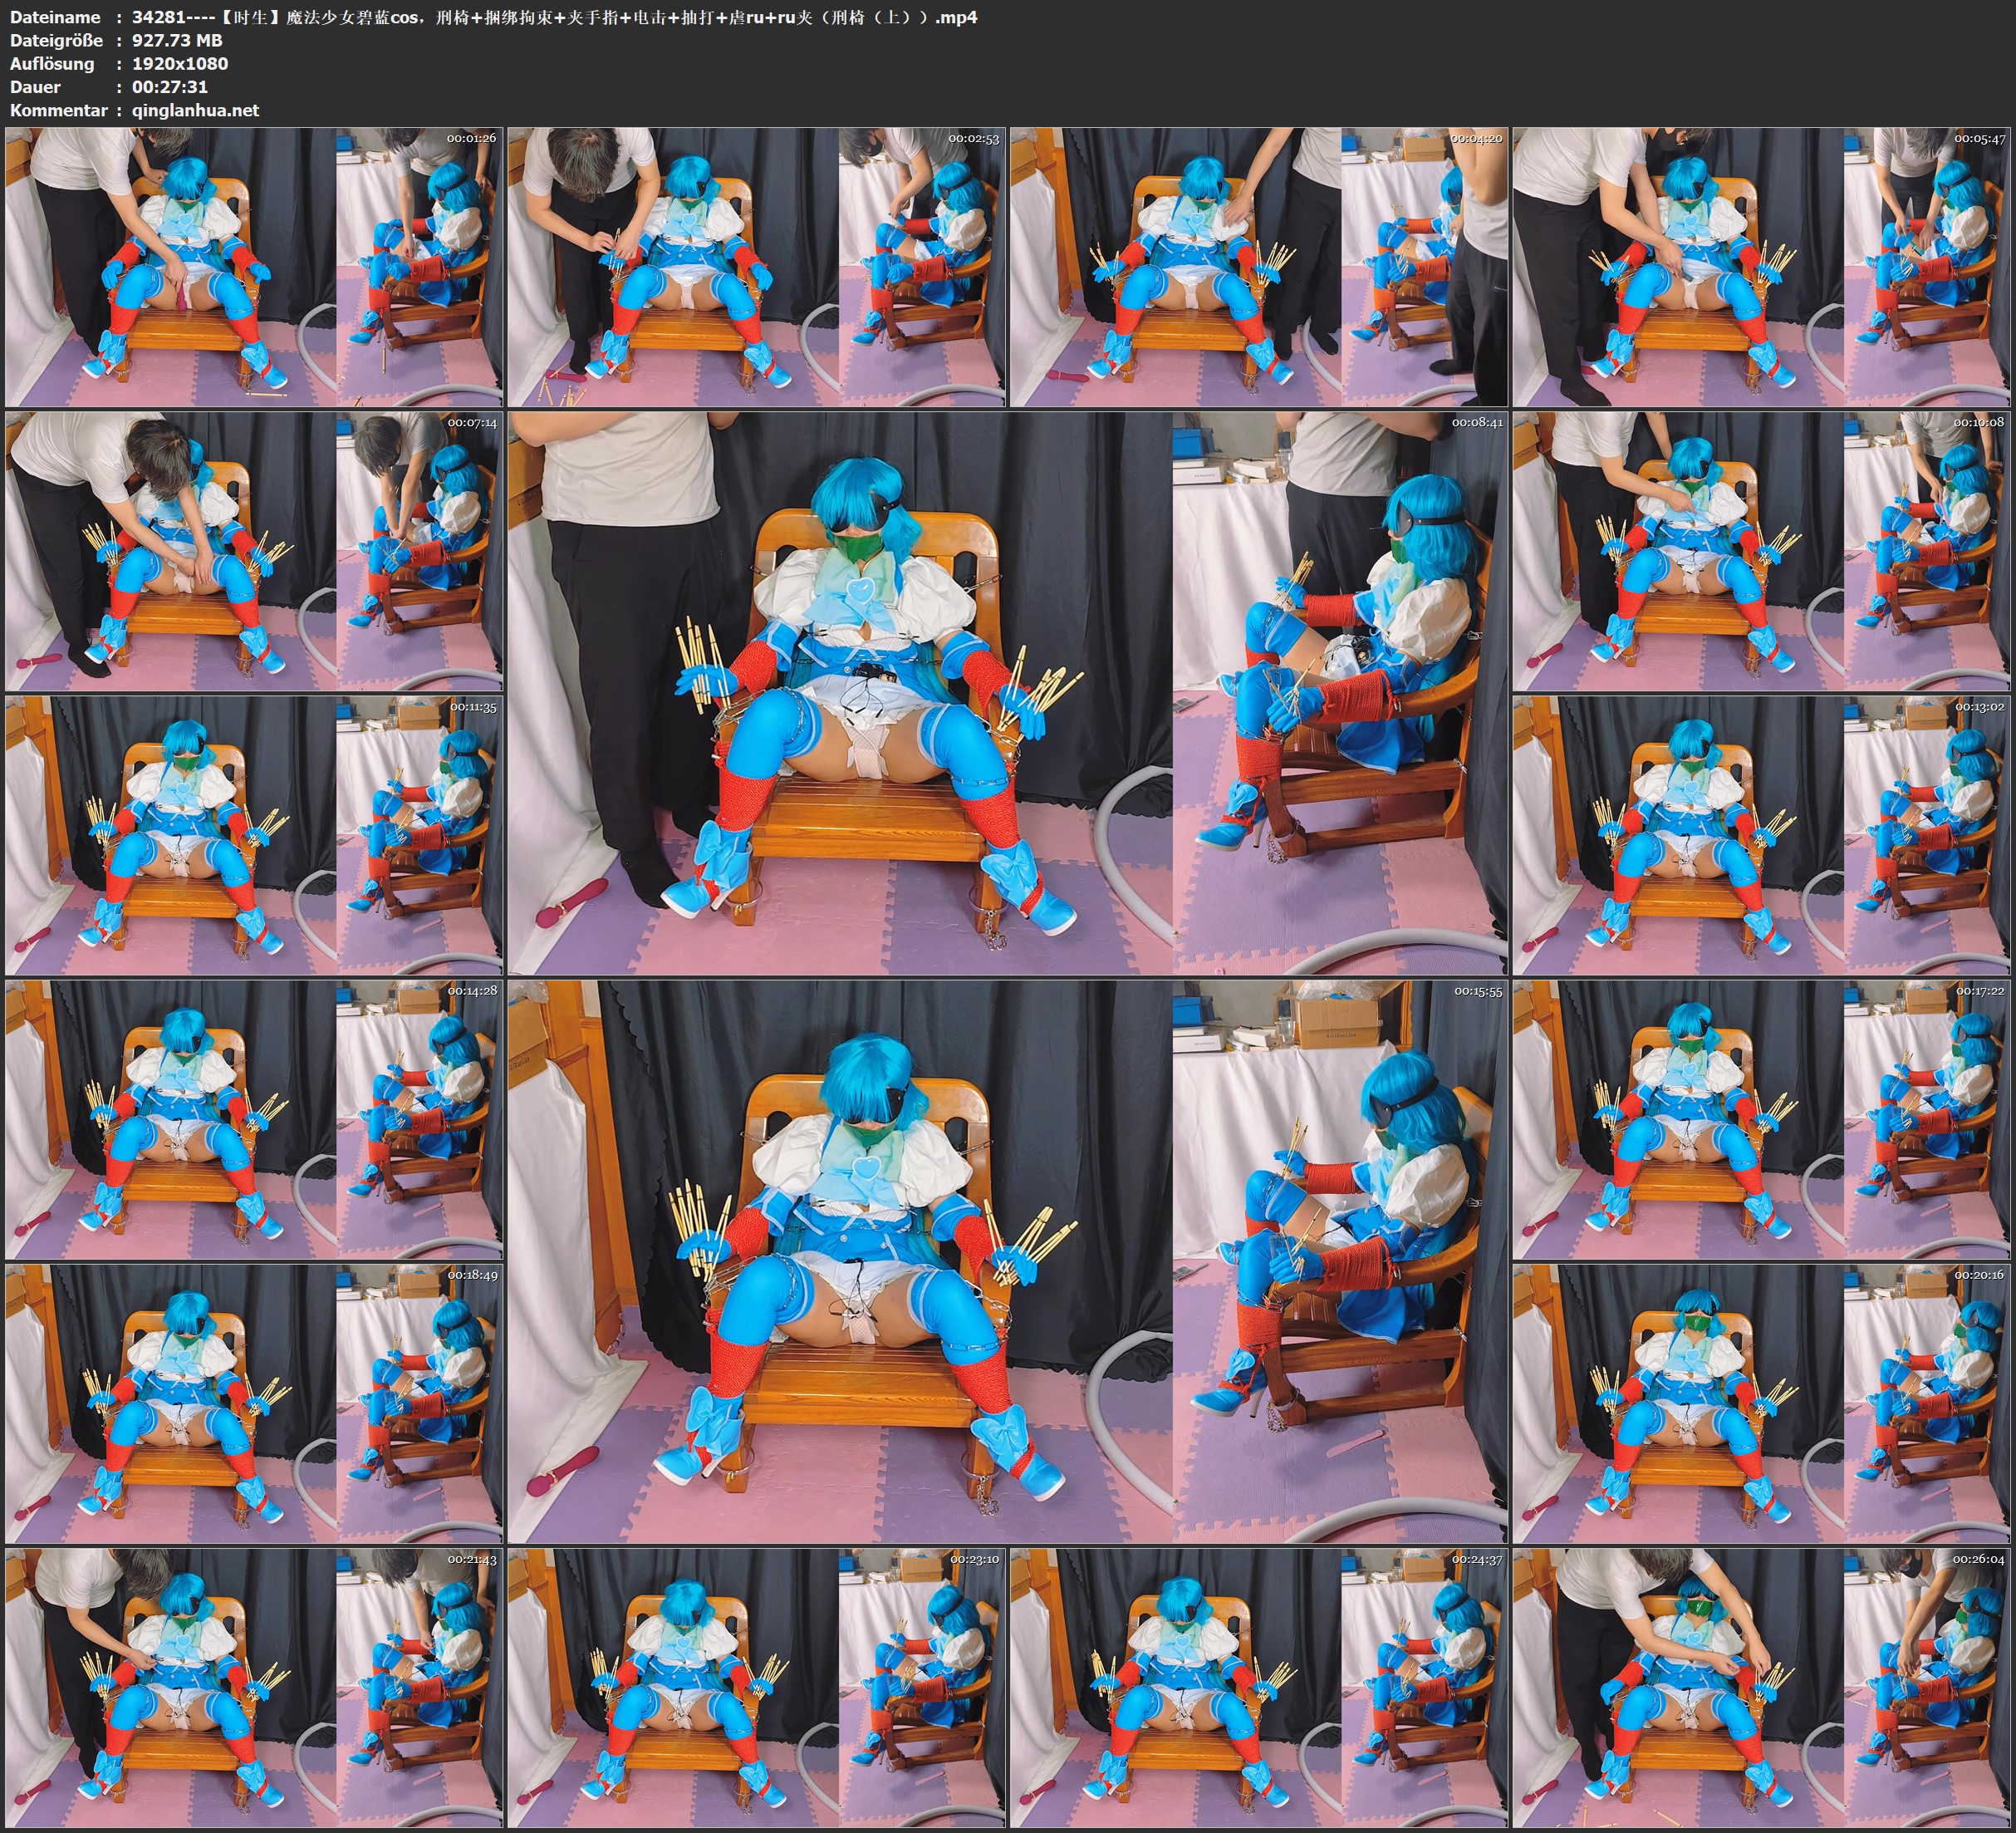2016x1833 pixels.
Task: Open the frame labeled 00:14:28
Action: click(253, 1118)
